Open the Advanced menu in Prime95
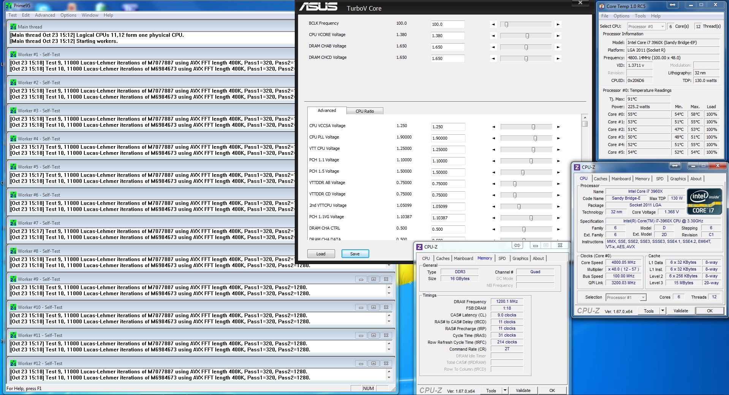729x395 pixels. tap(45, 15)
